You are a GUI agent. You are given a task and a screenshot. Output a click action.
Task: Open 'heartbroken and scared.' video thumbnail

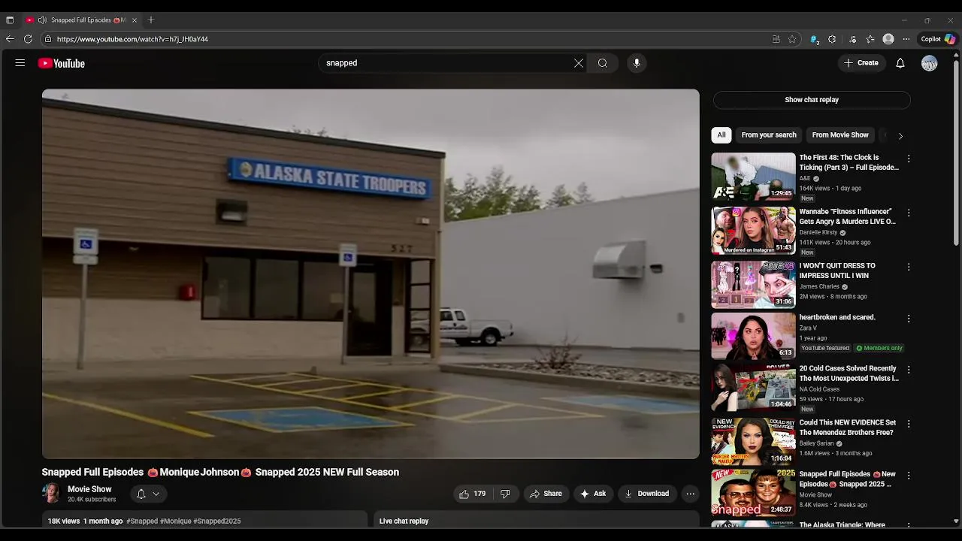[753, 336]
